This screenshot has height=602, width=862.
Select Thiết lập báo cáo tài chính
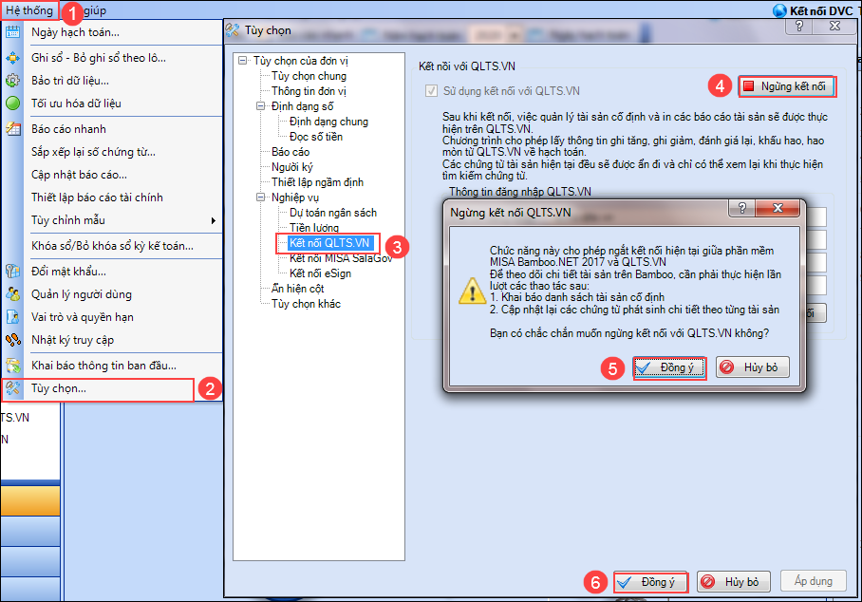pos(97,198)
